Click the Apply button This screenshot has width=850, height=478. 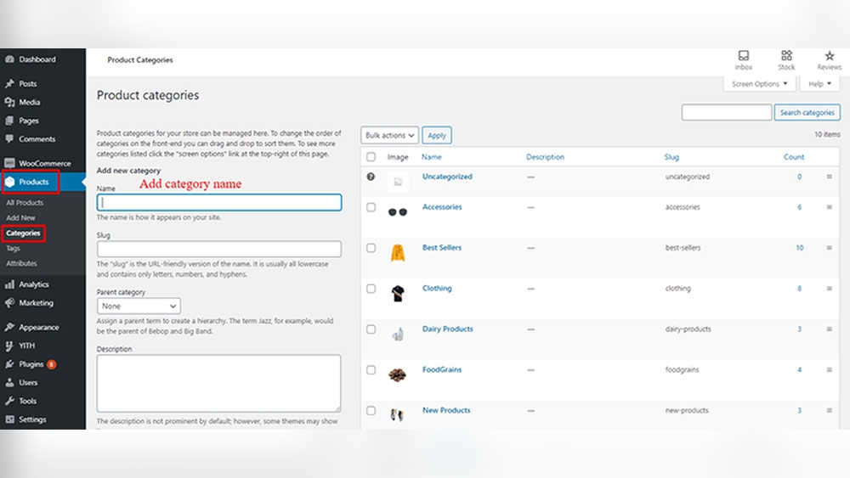click(436, 135)
